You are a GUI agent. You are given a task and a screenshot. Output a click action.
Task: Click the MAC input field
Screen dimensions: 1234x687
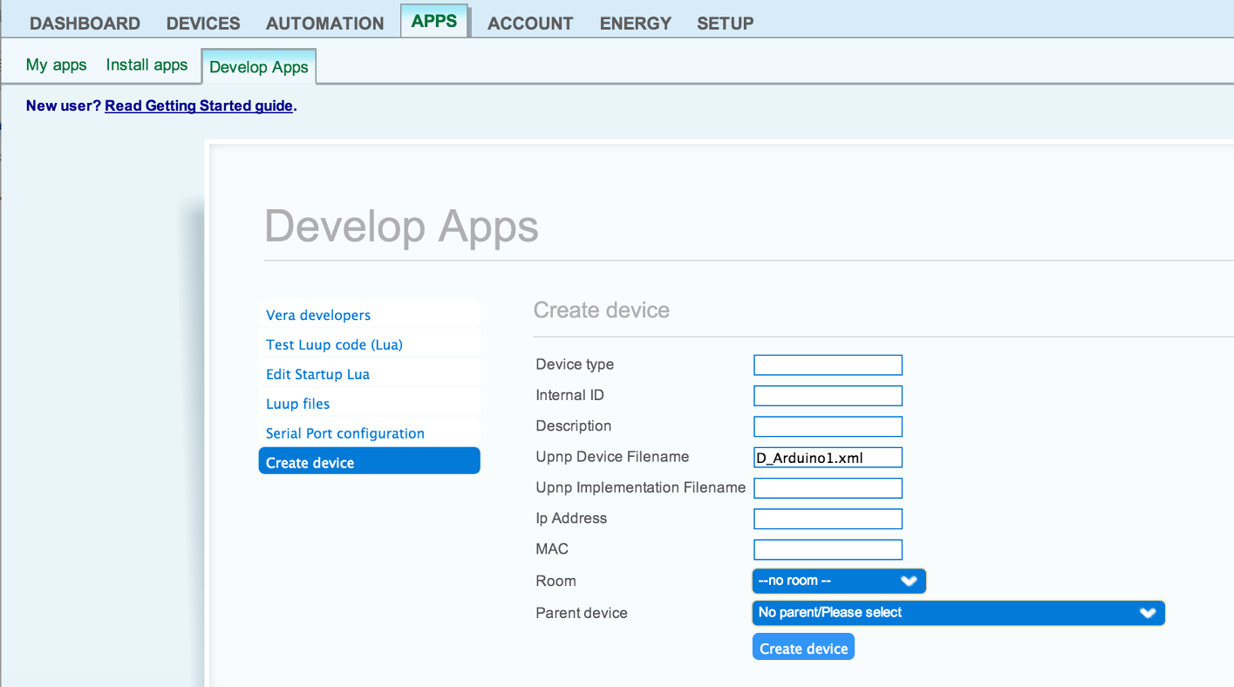[828, 549]
